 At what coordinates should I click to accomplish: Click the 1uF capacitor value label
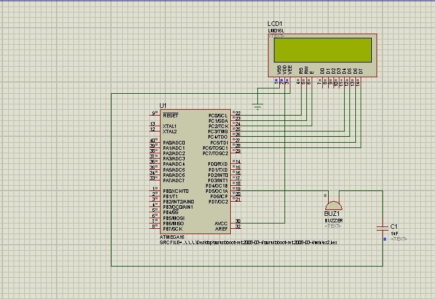394,234
